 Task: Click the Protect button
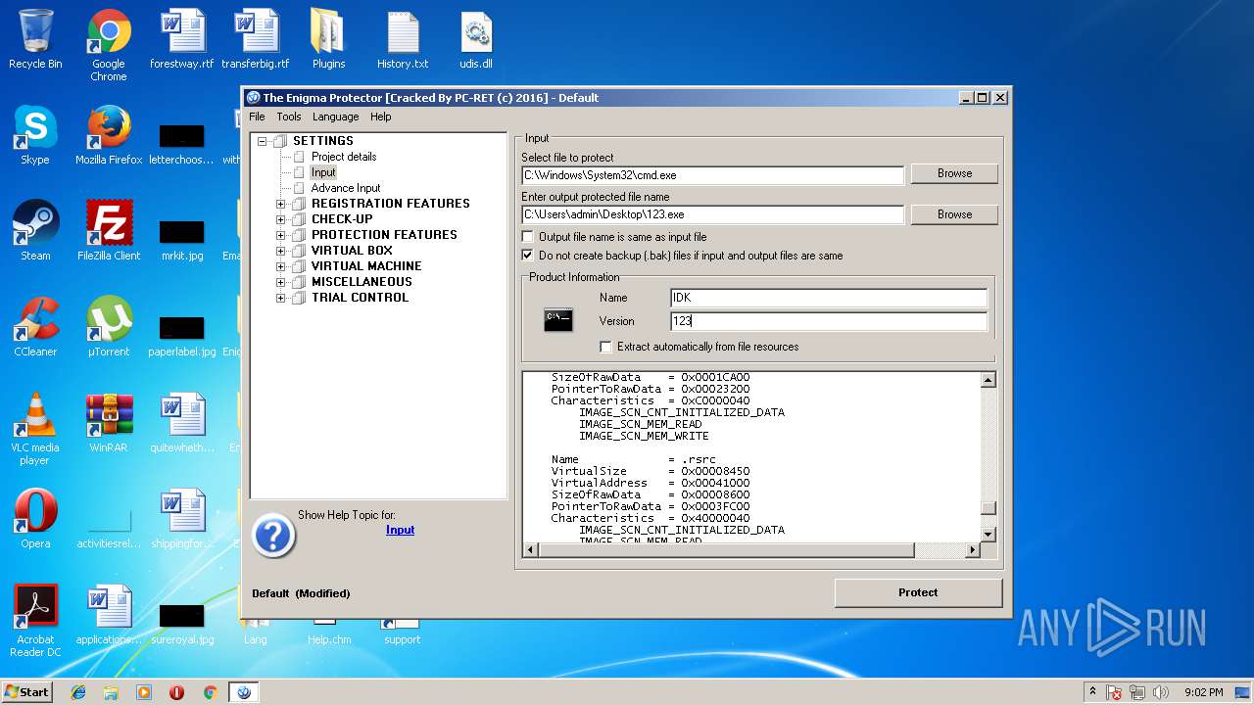pyautogui.click(x=918, y=592)
